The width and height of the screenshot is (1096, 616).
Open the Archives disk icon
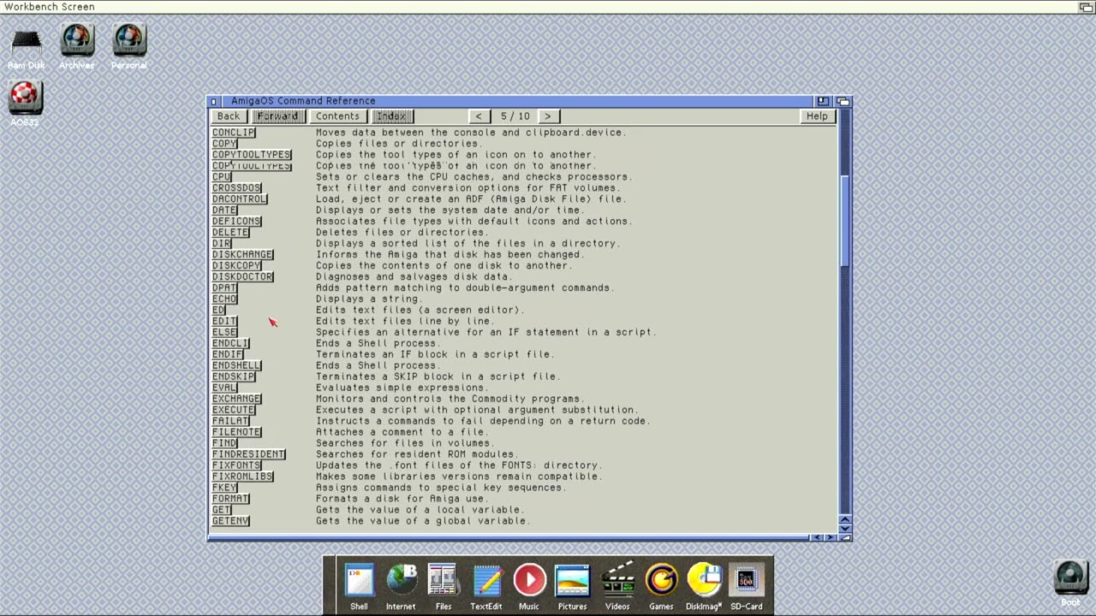pos(77,46)
